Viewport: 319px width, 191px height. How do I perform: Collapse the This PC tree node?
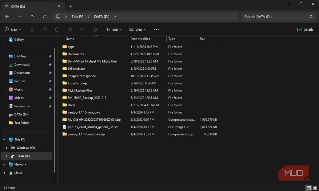point(4,139)
